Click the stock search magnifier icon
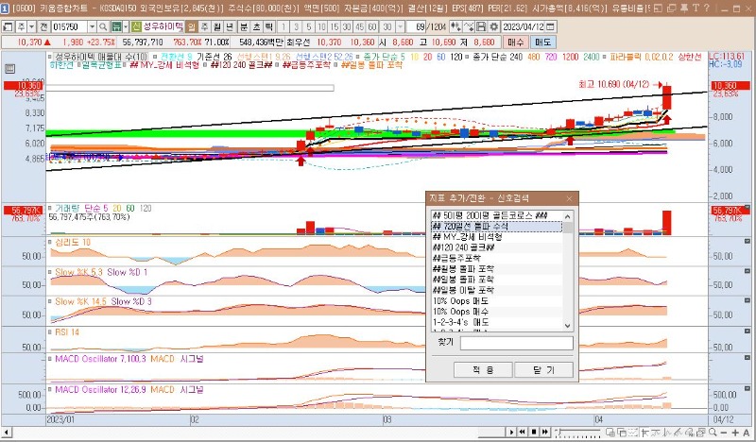 click(x=101, y=27)
